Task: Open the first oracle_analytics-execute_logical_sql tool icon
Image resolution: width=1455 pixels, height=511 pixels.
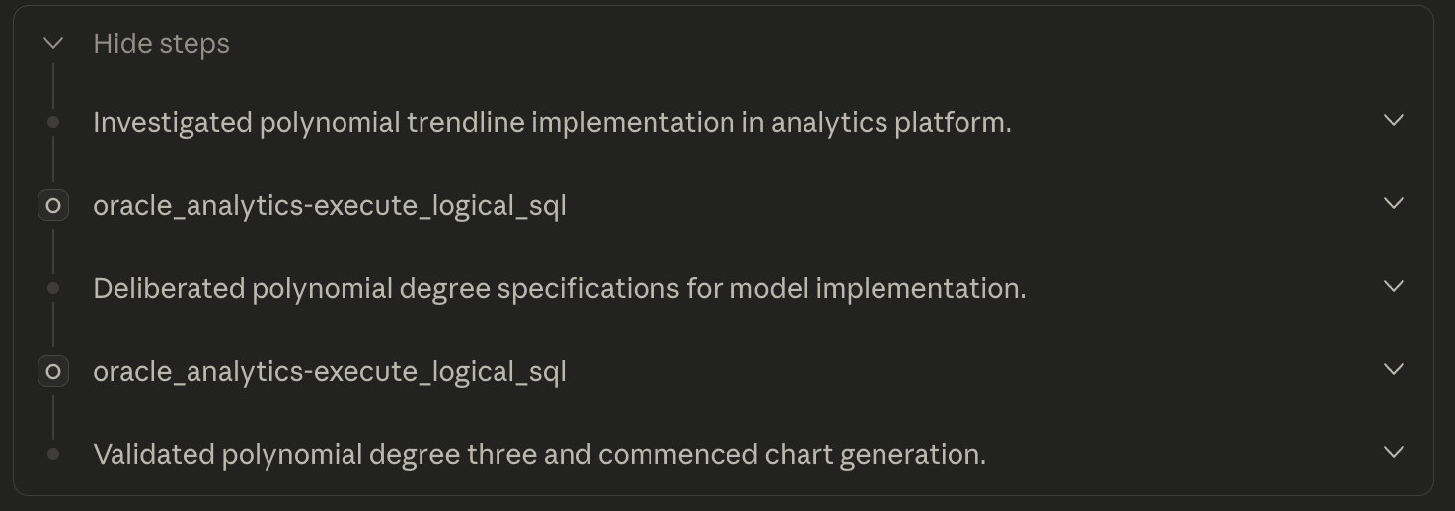Action: coord(53,206)
